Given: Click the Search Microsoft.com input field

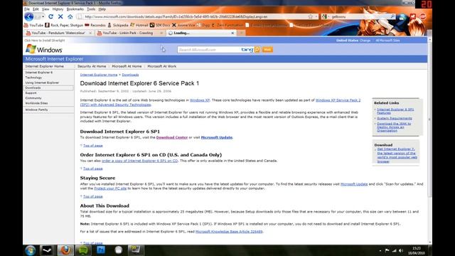Looking at the screenshot, I should tap(209, 50).
